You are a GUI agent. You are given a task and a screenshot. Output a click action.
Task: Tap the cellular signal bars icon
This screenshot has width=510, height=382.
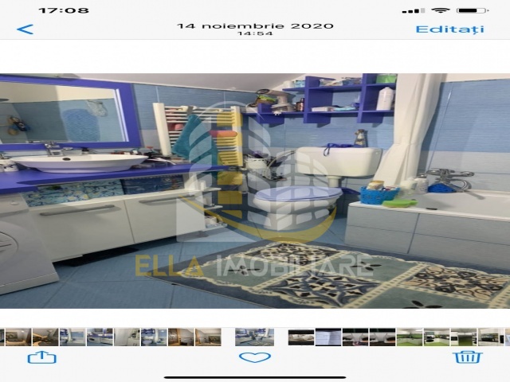414,10
